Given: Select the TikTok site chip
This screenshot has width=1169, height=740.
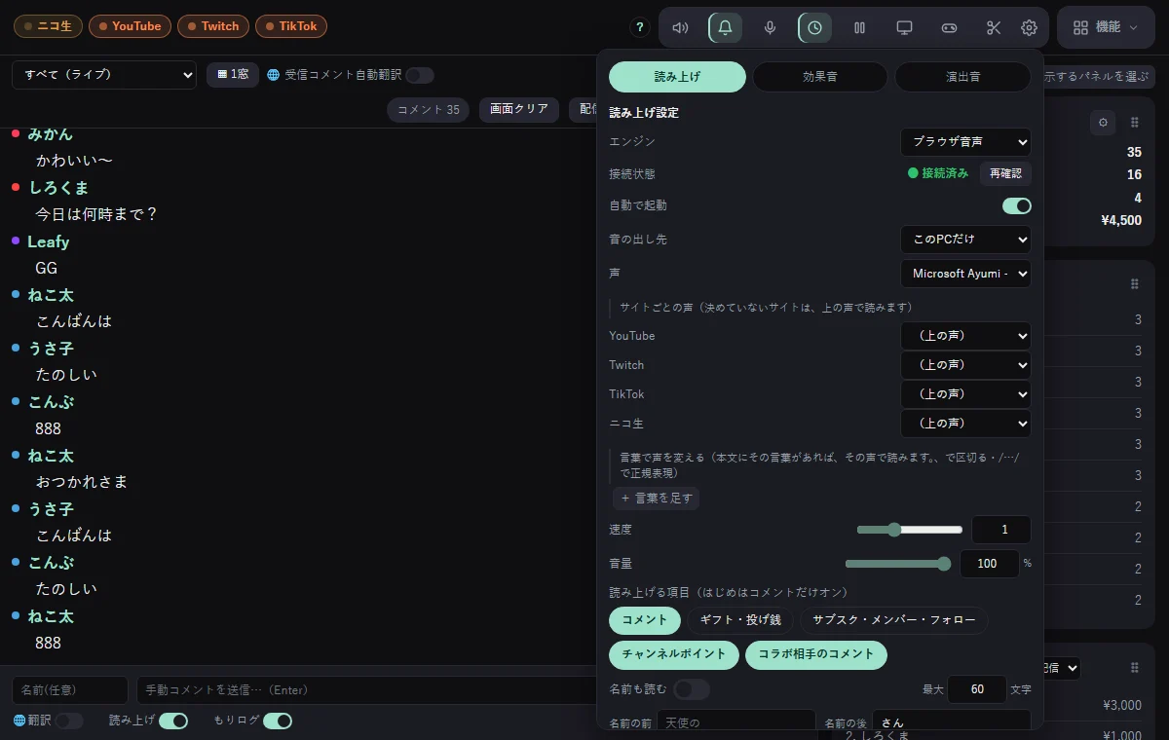Looking at the screenshot, I should pyautogui.click(x=291, y=26).
